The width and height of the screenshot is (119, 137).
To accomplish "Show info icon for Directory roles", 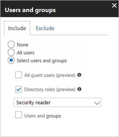I will coord(79,89).
